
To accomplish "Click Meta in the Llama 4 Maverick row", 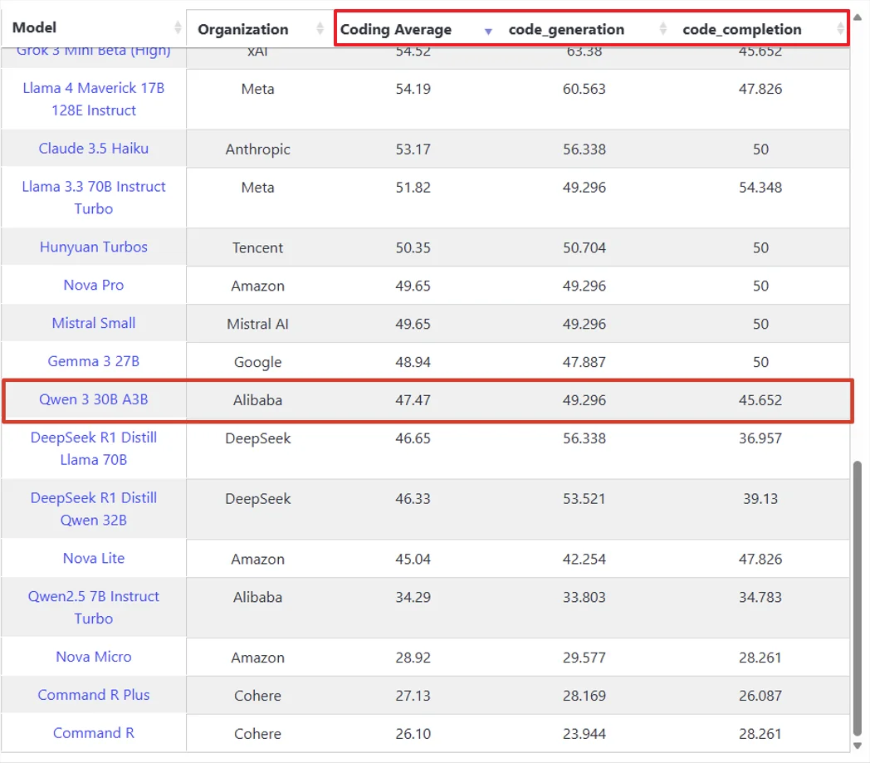I will 258,89.
